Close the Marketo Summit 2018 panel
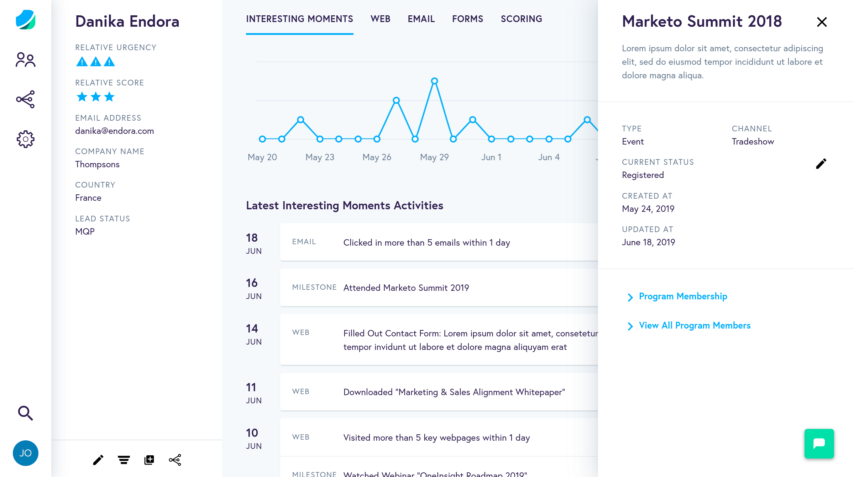 tap(822, 22)
